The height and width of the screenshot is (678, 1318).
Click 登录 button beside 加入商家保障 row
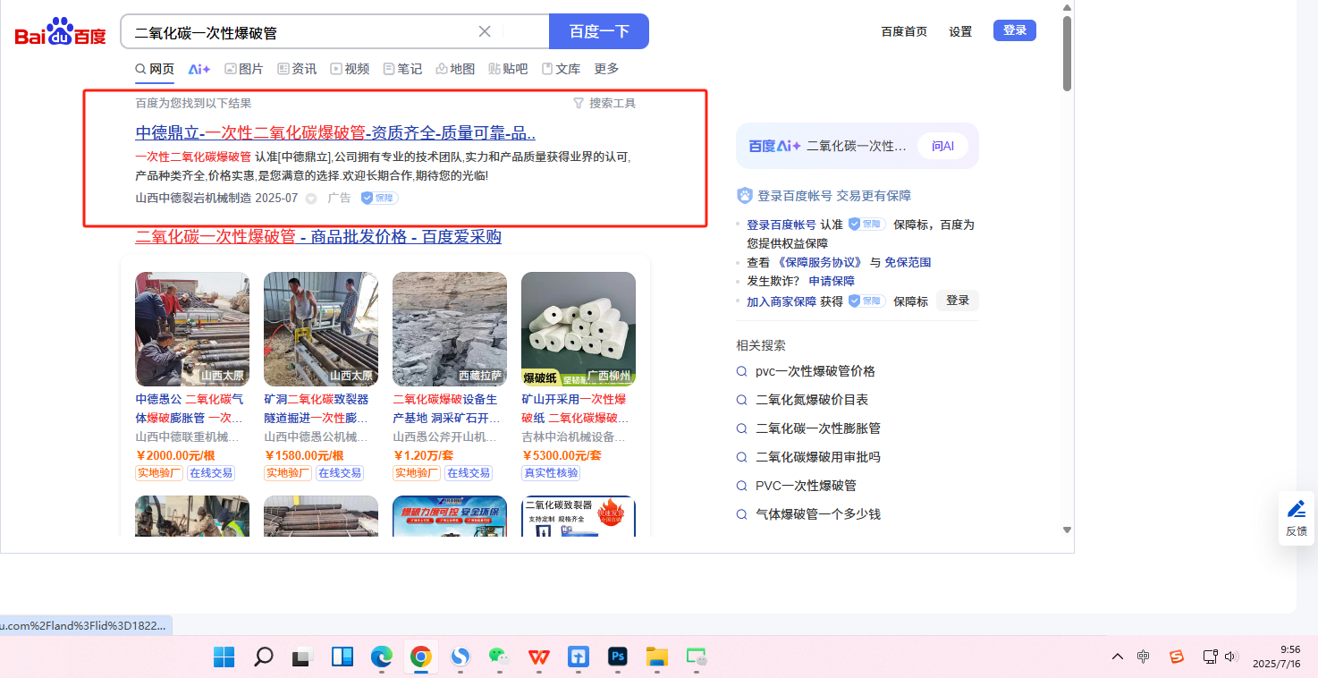[x=958, y=301]
